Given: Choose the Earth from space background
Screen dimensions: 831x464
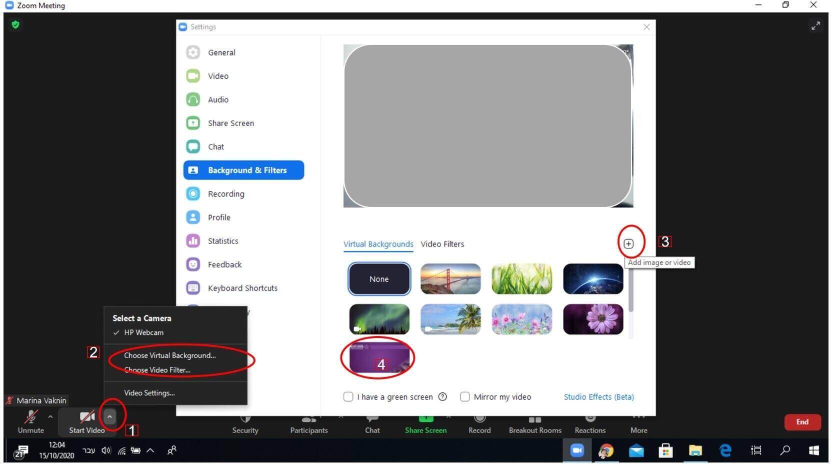Looking at the screenshot, I should 593,279.
